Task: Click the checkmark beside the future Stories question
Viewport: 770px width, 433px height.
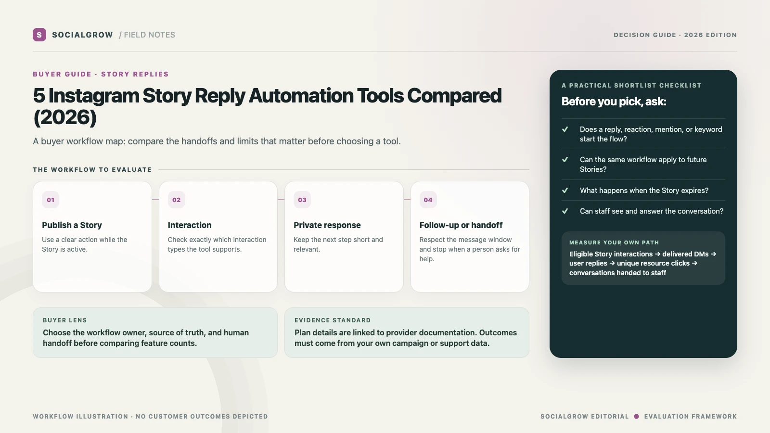Action: click(565, 160)
